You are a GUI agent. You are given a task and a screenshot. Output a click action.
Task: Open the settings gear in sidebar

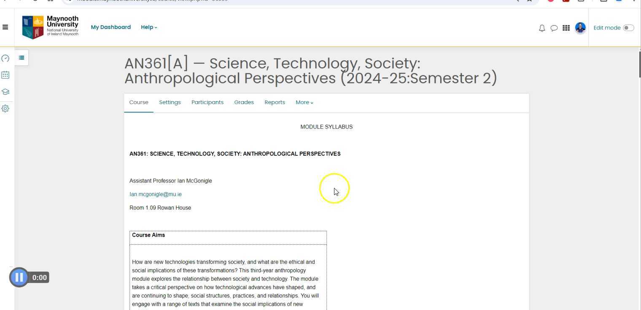[5, 109]
